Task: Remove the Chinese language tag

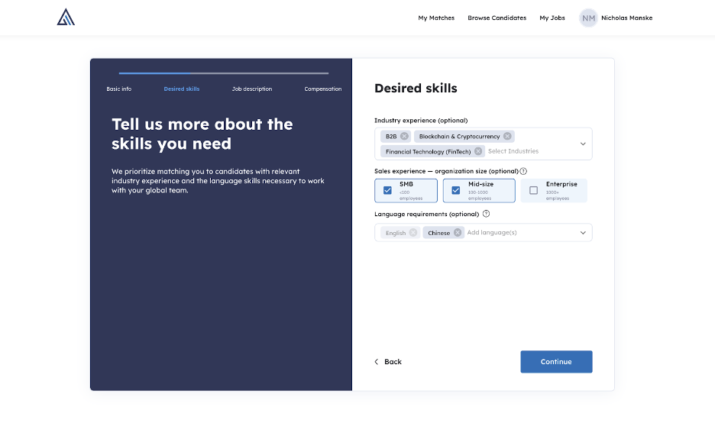Action: click(458, 233)
